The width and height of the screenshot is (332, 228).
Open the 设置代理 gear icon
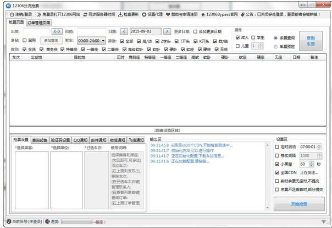point(144,14)
